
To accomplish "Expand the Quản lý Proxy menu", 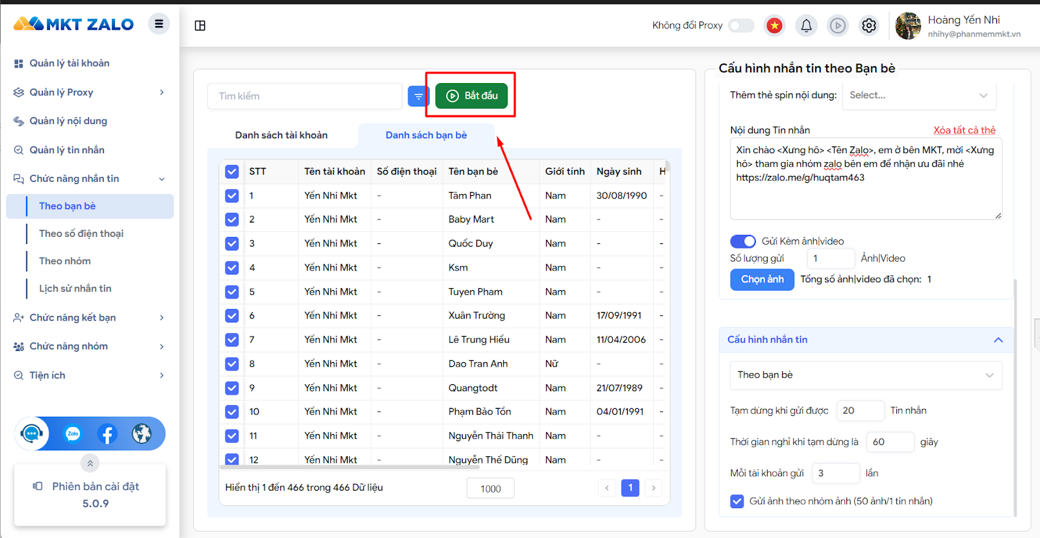I will click(90, 92).
